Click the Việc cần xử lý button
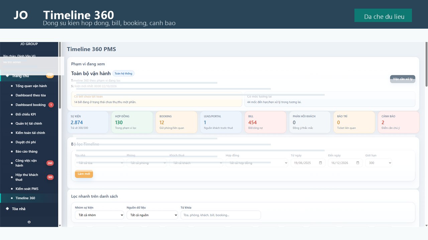Viewport: 428px width, 240px height. coord(403,79)
